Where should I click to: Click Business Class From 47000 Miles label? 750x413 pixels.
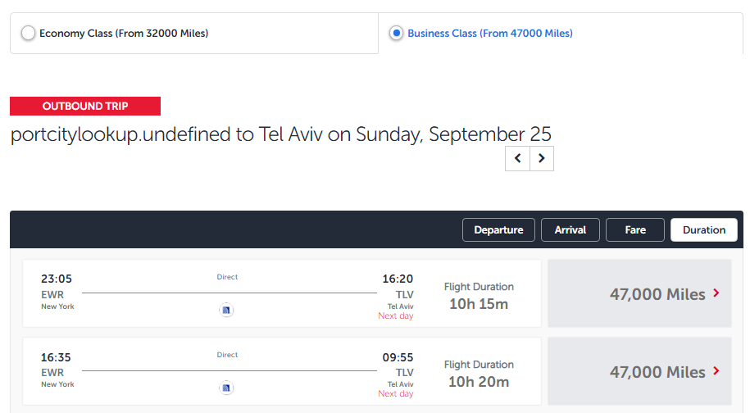(490, 34)
